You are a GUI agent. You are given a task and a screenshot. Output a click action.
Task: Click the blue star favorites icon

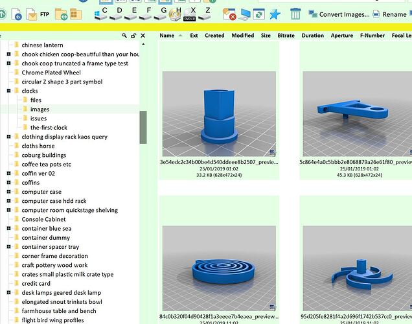click(x=275, y=14)
